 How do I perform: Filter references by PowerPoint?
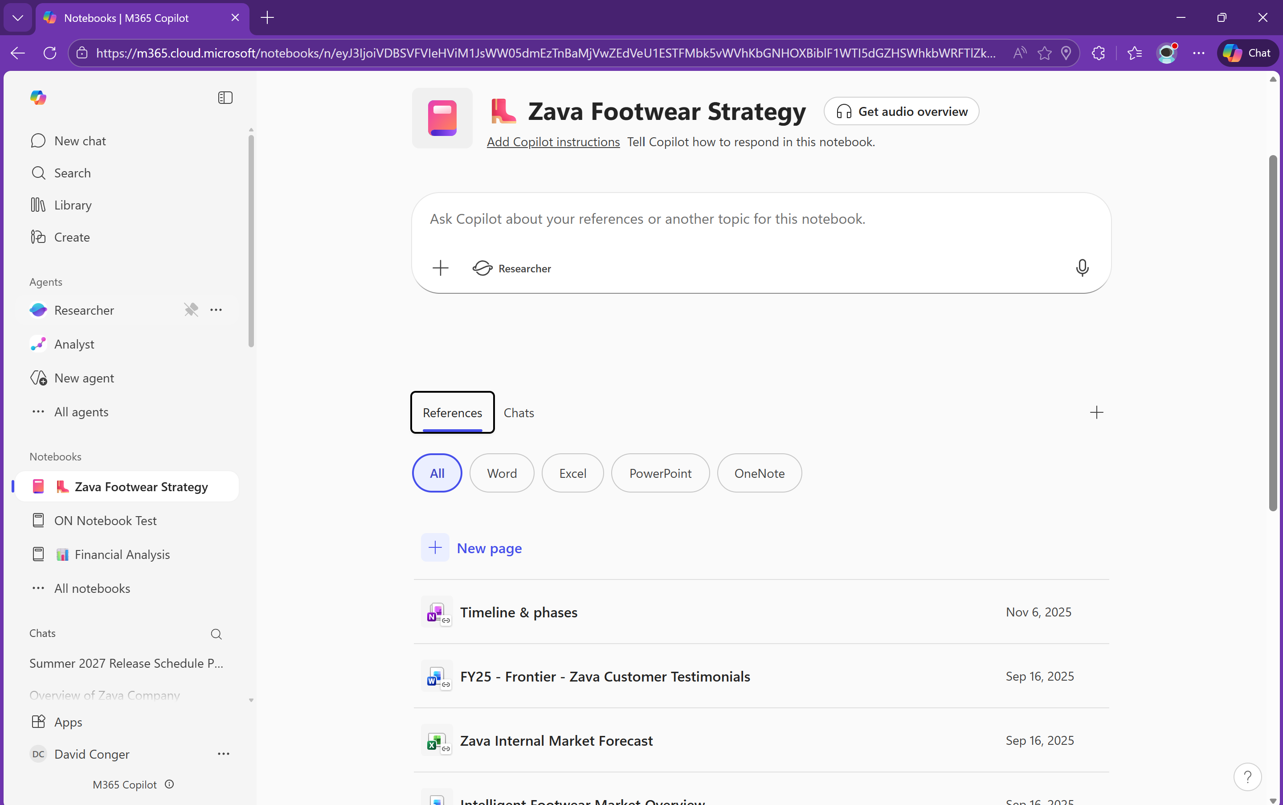point(660,473)
